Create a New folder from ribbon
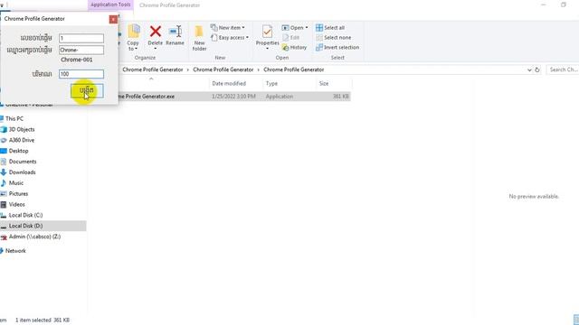This screenshot has width=579, height=325. coord(199,38)
